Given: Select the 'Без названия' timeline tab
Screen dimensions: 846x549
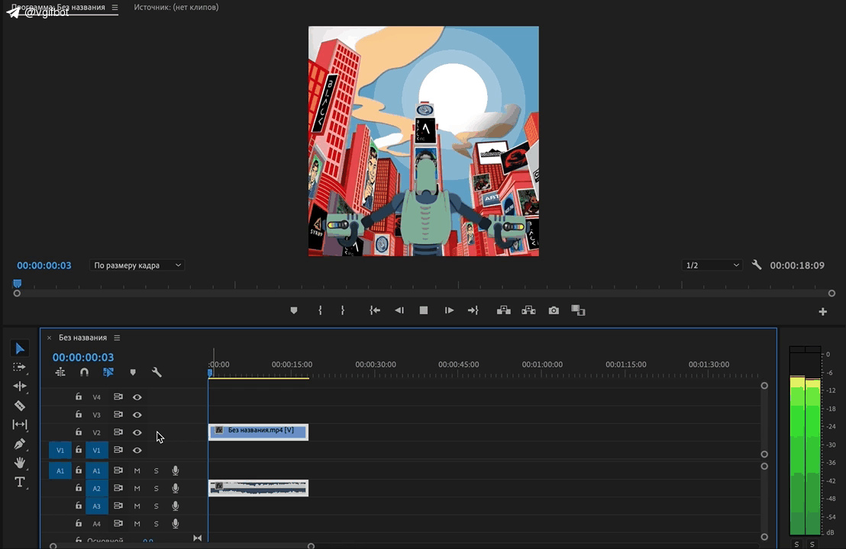Looking at the screenshot, I should tap(82, 338).
